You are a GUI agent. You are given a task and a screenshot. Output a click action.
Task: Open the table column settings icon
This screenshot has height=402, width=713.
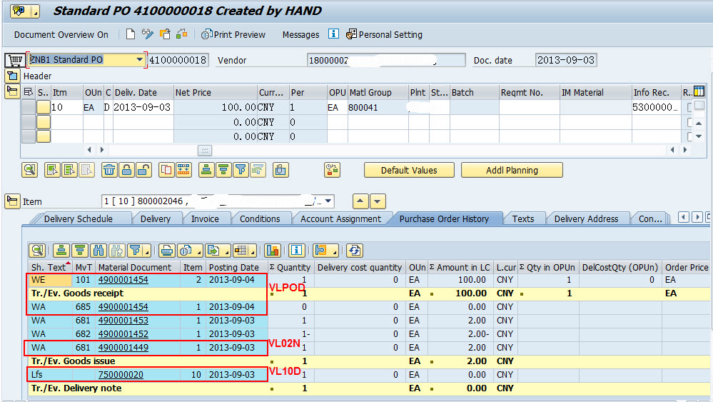click(699, 91)
